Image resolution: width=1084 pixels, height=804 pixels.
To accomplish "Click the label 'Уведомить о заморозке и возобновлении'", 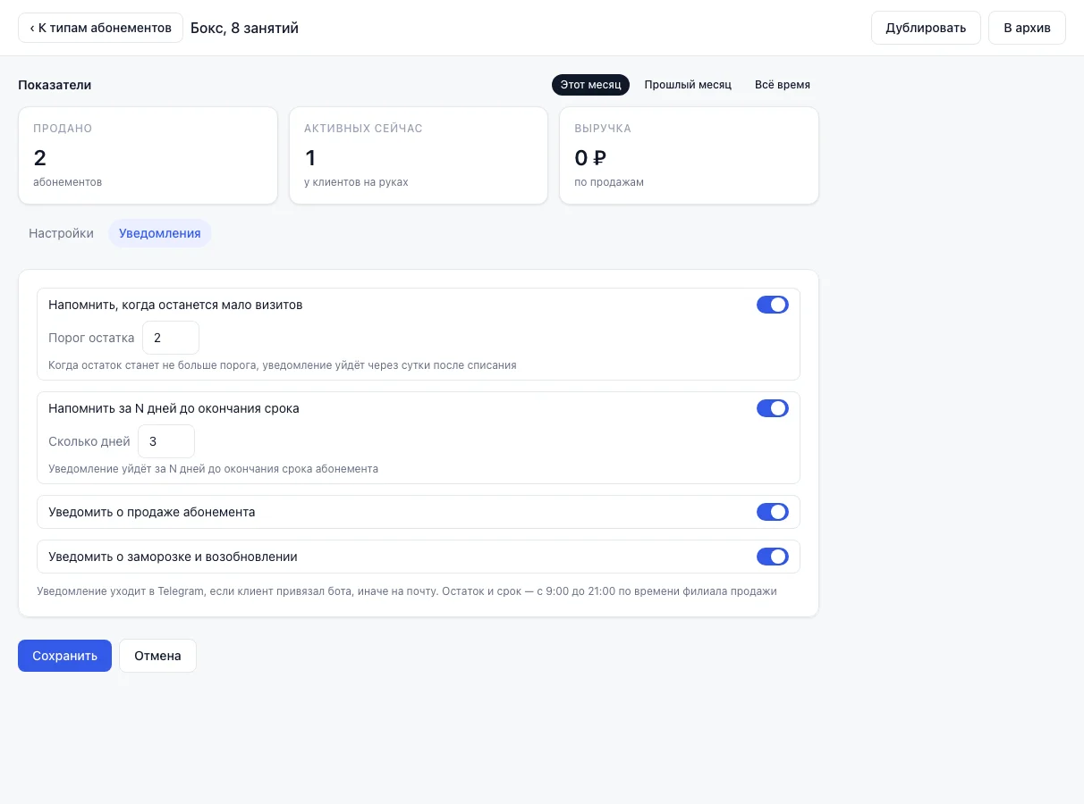I will click(173, 557).
